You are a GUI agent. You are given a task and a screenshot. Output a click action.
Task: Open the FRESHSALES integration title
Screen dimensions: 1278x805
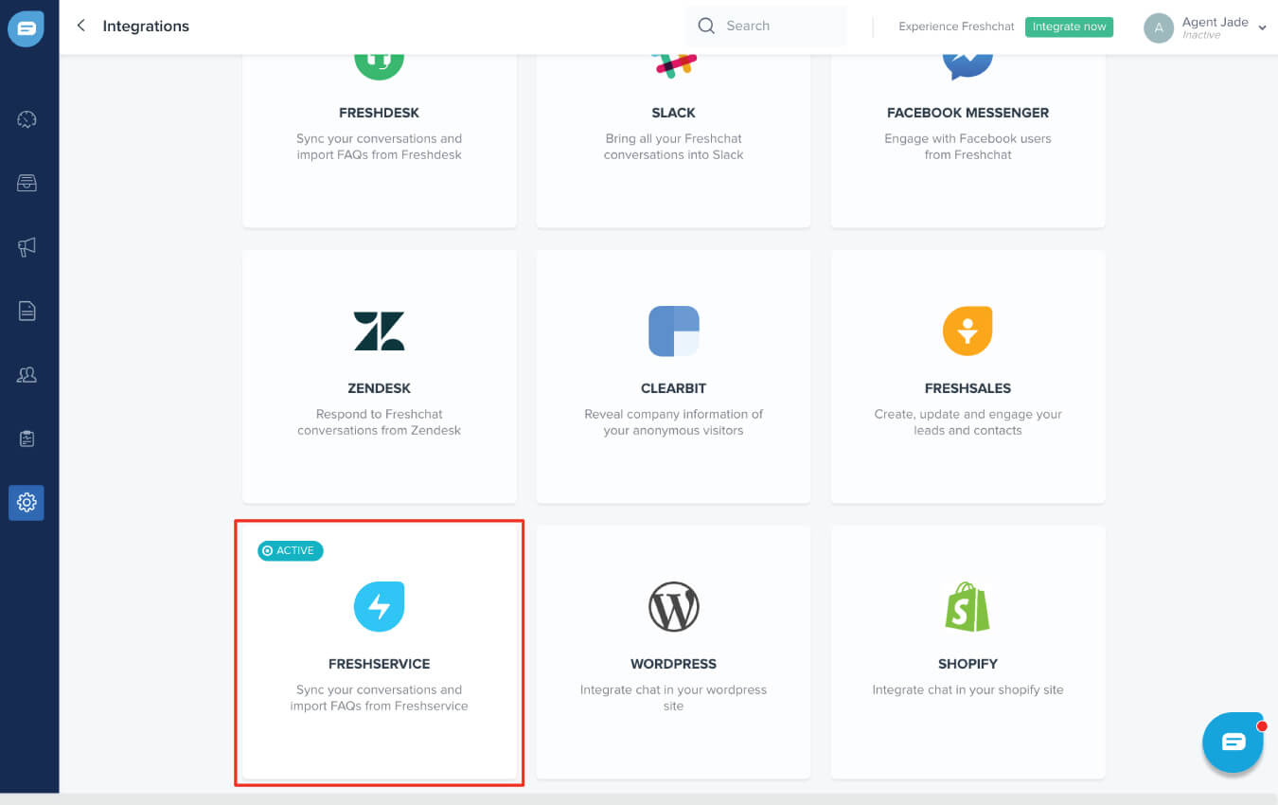coord(967,388)
